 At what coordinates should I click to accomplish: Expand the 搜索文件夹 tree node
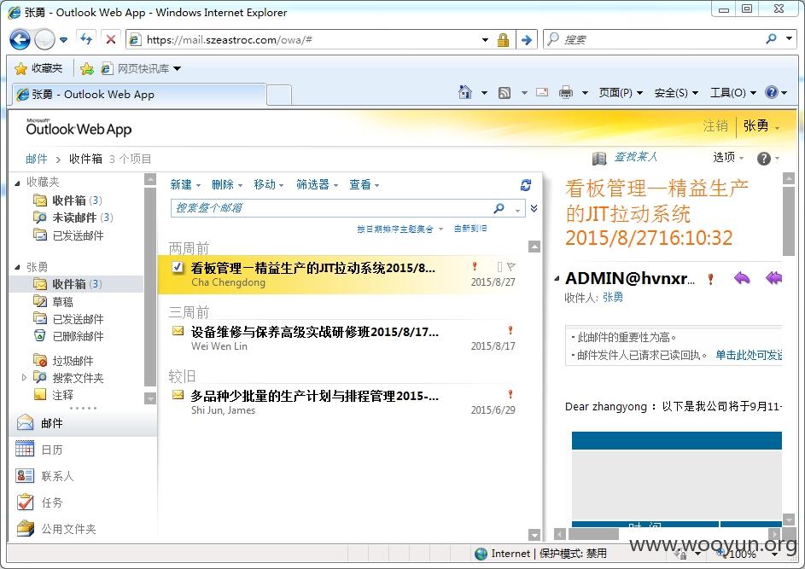(x=24, y=378)
